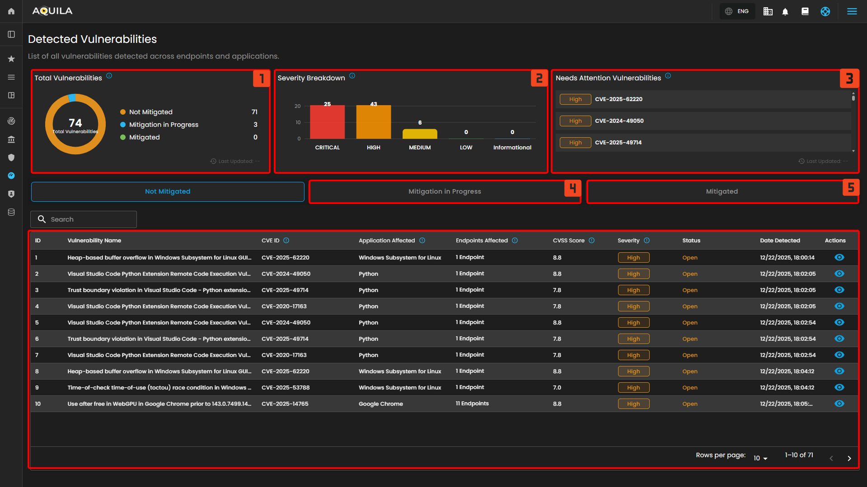Open the hamburger menu at top right
This screenshot has width=867, height=487.
[852, 12]
